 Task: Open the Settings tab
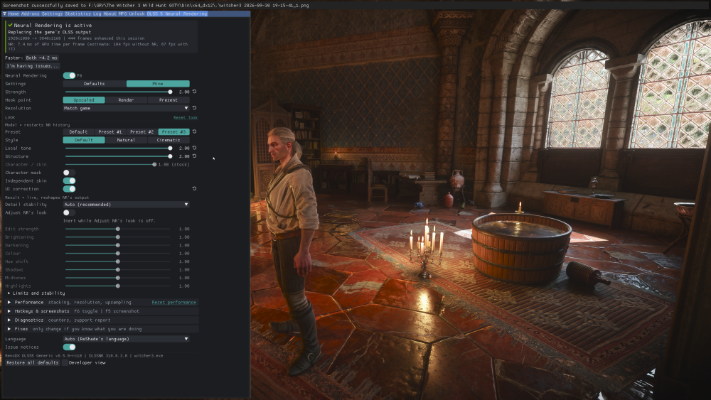click(52, 14)
